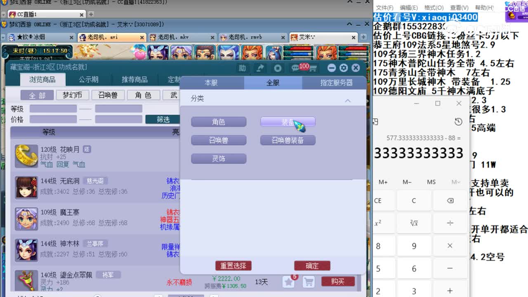Favorite the 鎏金点翠佩 item with star icon
This screenshot has width=528, height=297.
(289, 282)
